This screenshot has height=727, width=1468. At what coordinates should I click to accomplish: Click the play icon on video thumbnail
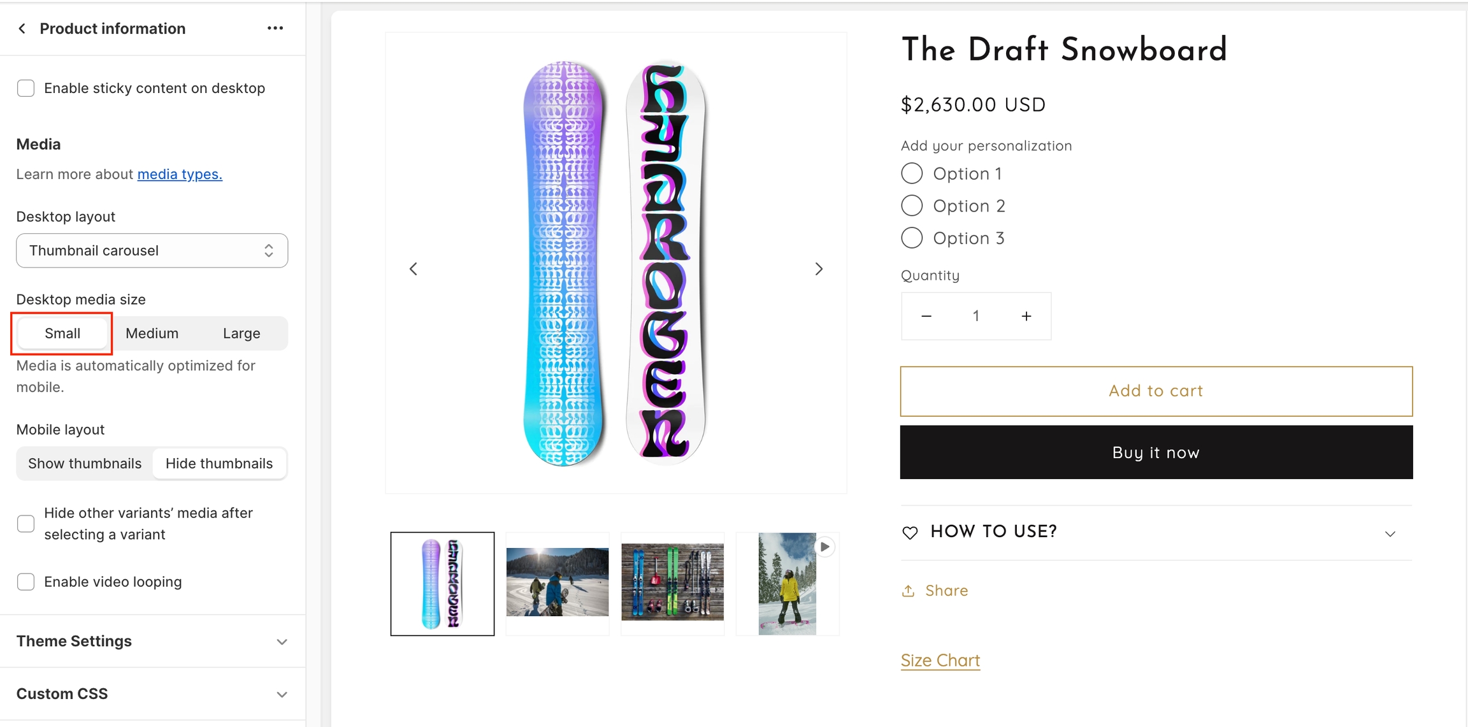point(824,547)
